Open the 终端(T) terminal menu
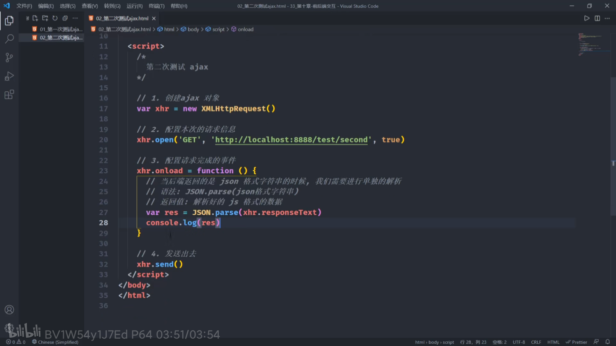The height and width of the screenshot is (346, 616). coord(157,6)
